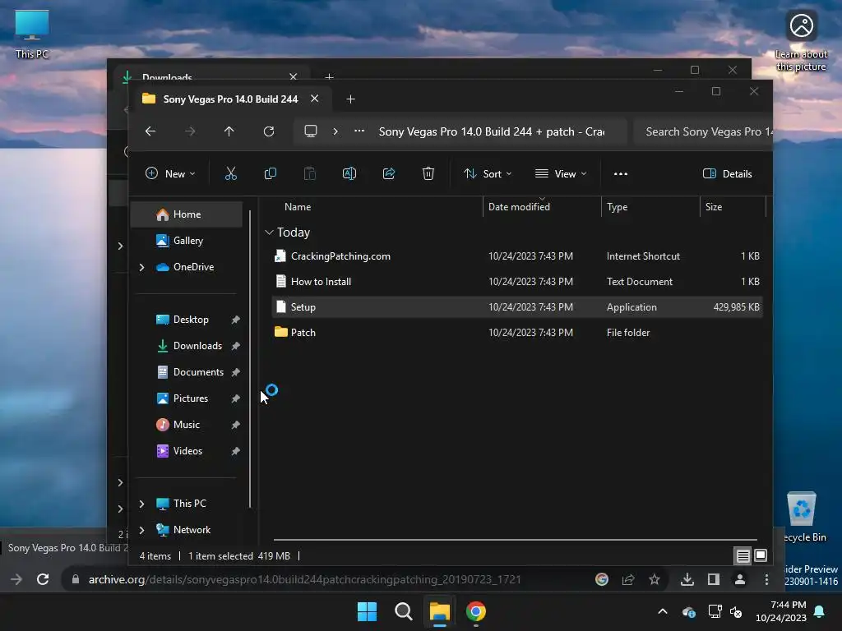Show hidden system tray icons chevron
This screenshot has height=631, width=842.
pyautogui.click(x=663, y=611)
